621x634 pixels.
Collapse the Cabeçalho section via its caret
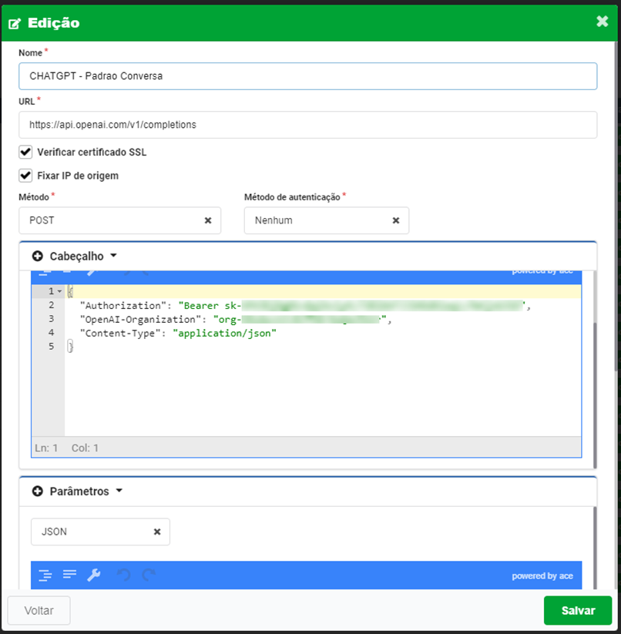113,256
